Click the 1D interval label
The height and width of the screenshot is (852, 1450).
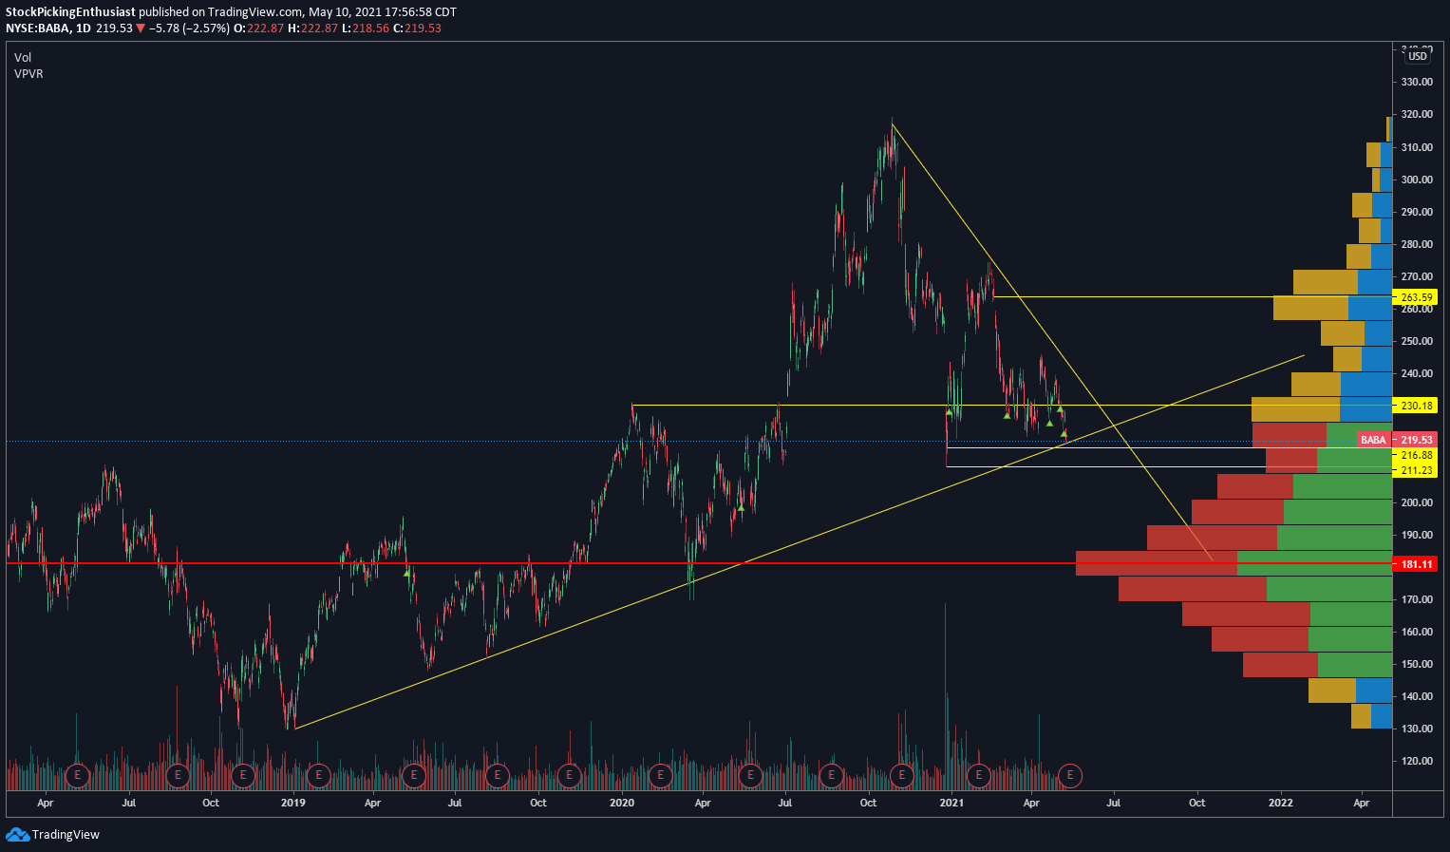[83, 28]
